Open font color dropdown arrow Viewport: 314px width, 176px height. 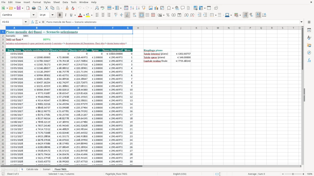point(84,15)
